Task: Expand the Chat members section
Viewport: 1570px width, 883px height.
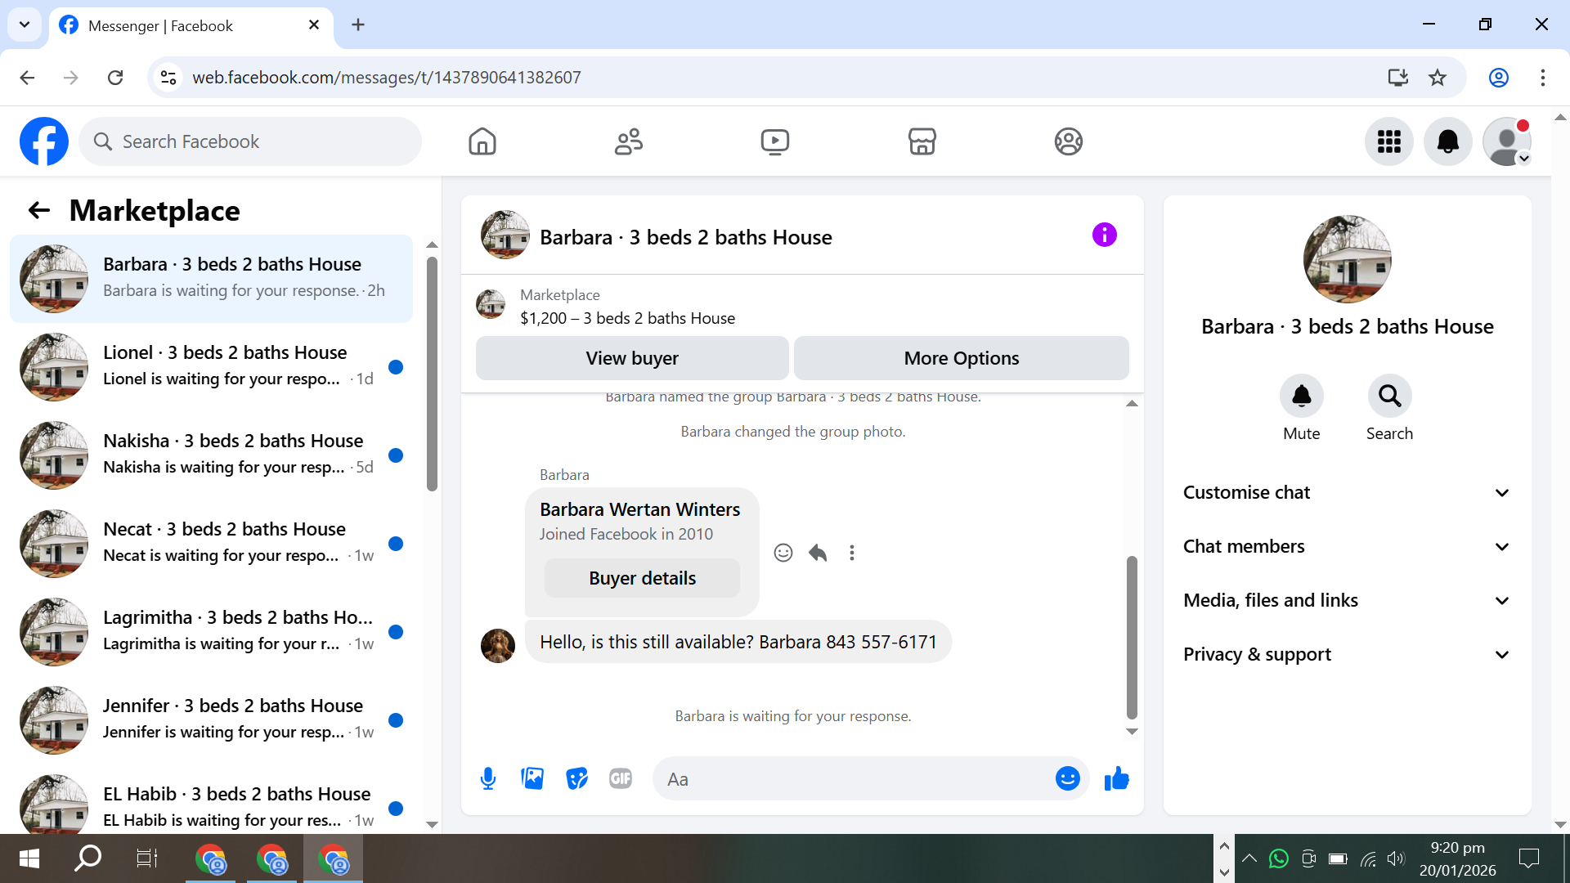Action: 1347,546
